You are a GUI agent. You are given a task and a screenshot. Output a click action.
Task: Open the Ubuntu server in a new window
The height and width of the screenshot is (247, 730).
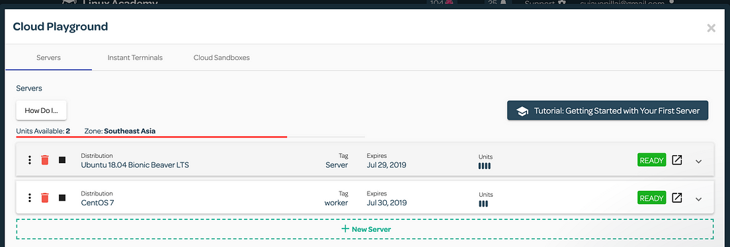point(677,160)
